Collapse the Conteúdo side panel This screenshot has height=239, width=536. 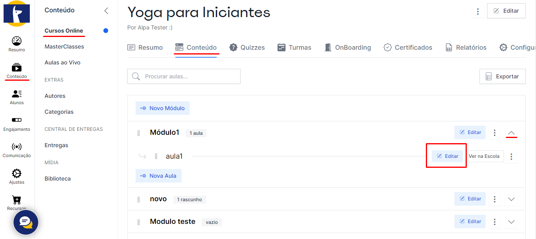[x=106, y=11]
